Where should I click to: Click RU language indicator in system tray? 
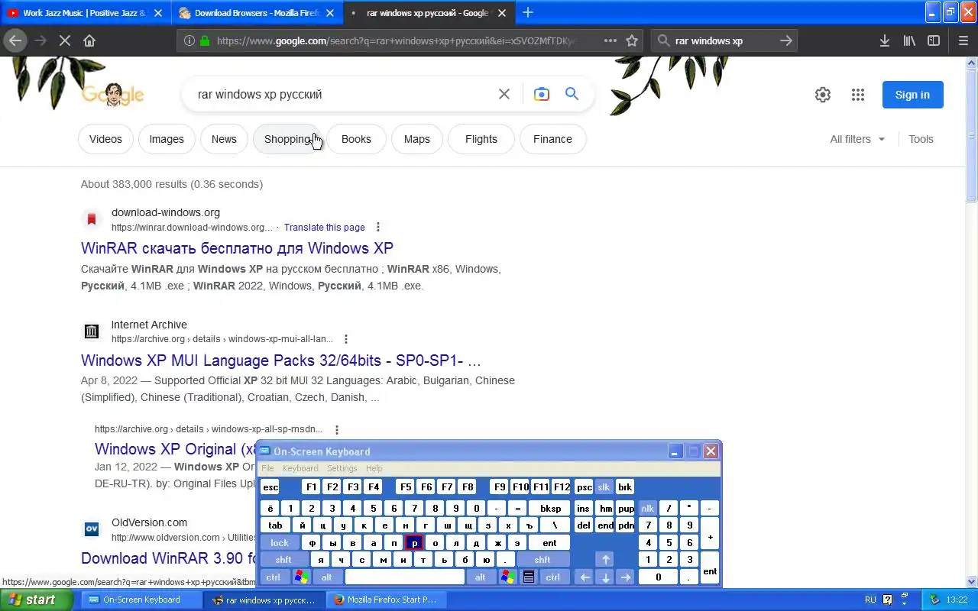tap(870, 600)
